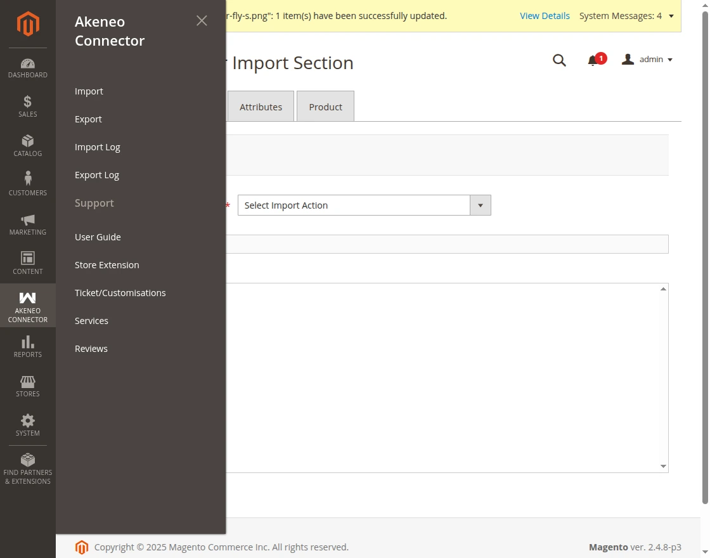Close the Akeneo Connector flyout menu
This screenshot has width=710, height=558.
coord(202,21)
